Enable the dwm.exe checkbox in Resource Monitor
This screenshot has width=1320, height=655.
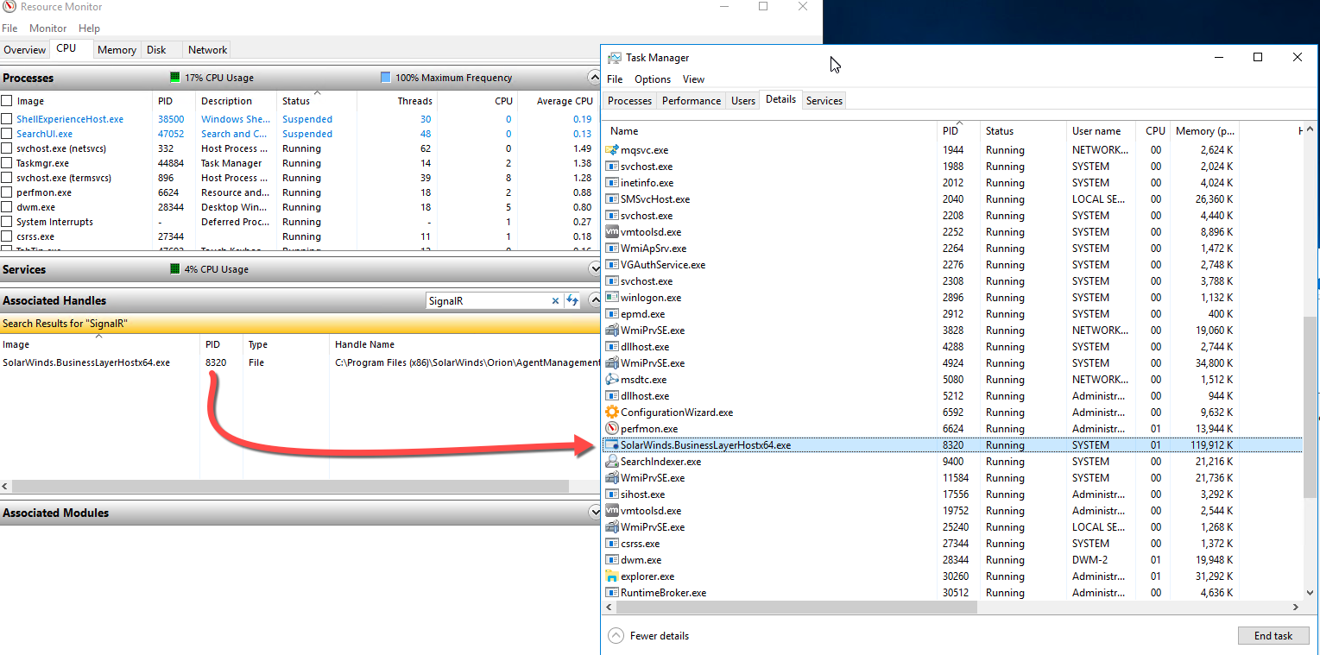click(x=7, y=207)
